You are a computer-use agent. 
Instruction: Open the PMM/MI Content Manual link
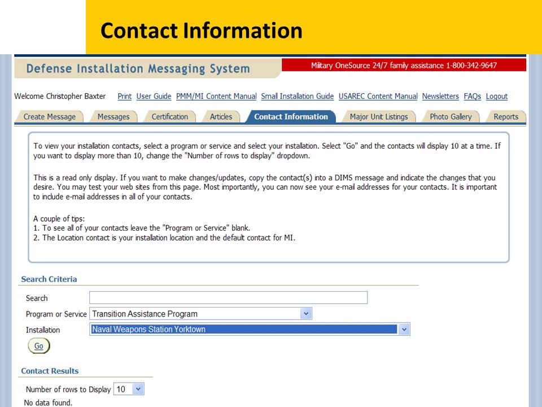(x=216, y=96)
